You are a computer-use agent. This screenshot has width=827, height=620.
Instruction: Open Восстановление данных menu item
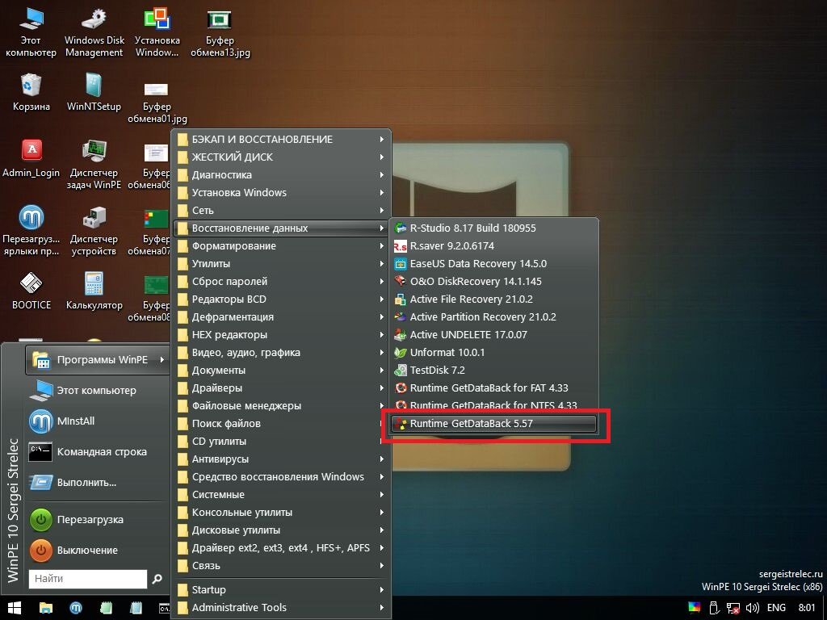[x=282, y=228]
